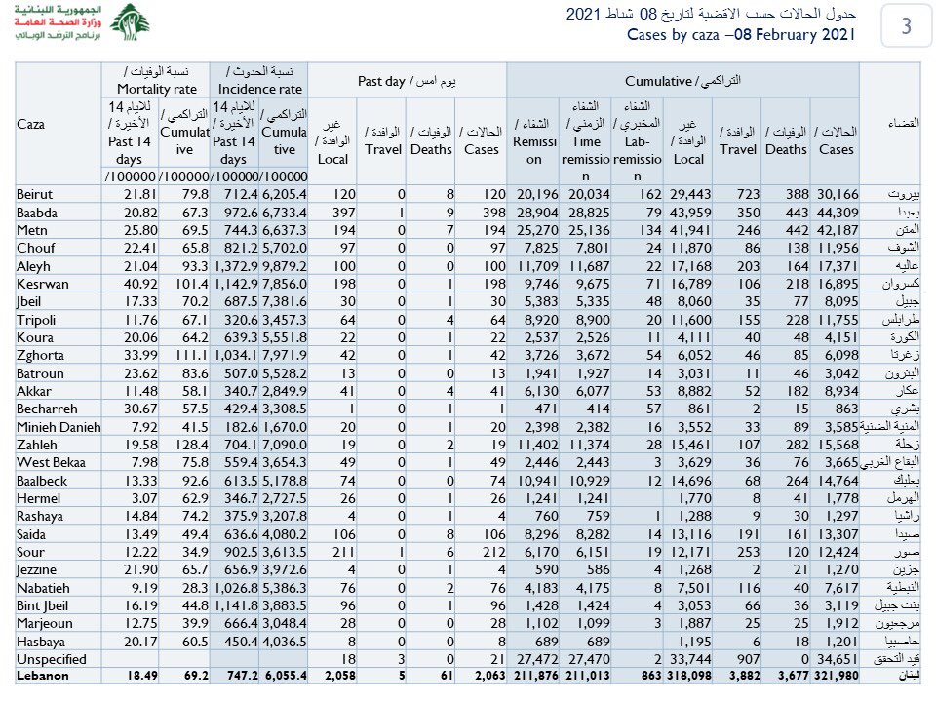
Task: Click the page number 3 badge
Action: tap(906, 26)
